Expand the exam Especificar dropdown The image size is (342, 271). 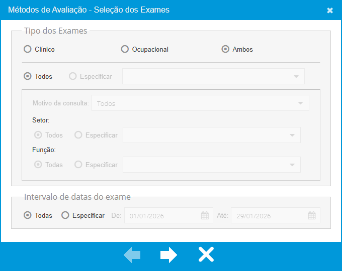coord(296,76)
